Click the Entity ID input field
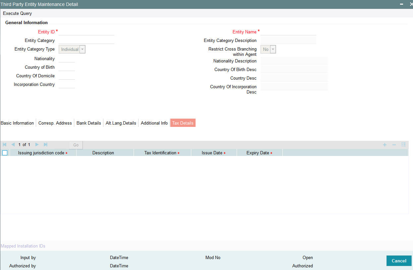Screen dimensions: 413x270 coord(87,32)
